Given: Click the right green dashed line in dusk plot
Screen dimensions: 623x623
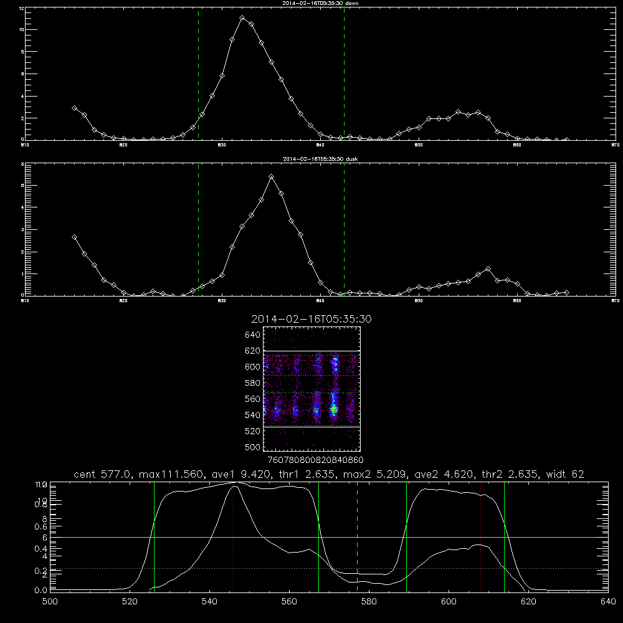Looking at the screenshot, I should click(x=344, y=229).
